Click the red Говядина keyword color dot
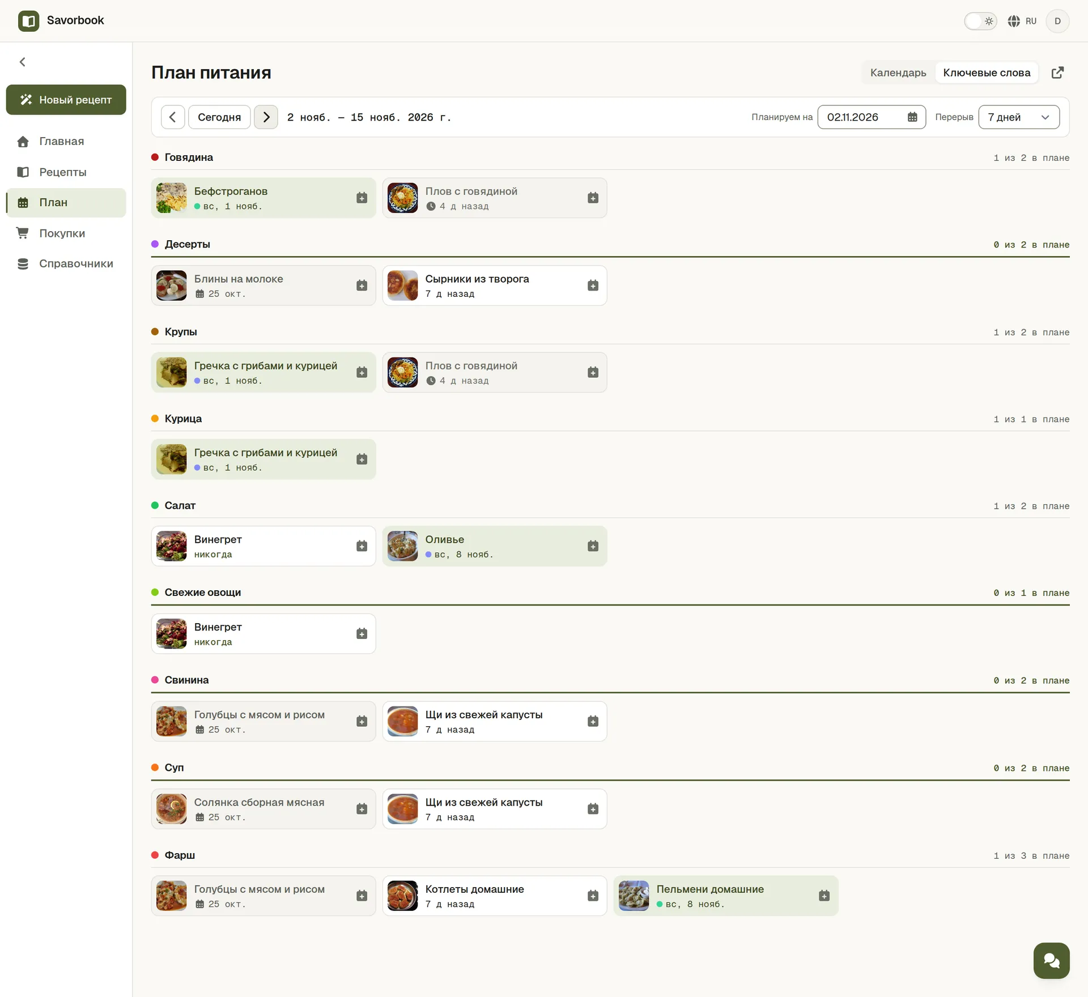The width and height of the screenshot is (1088, 997). point(155,157)
